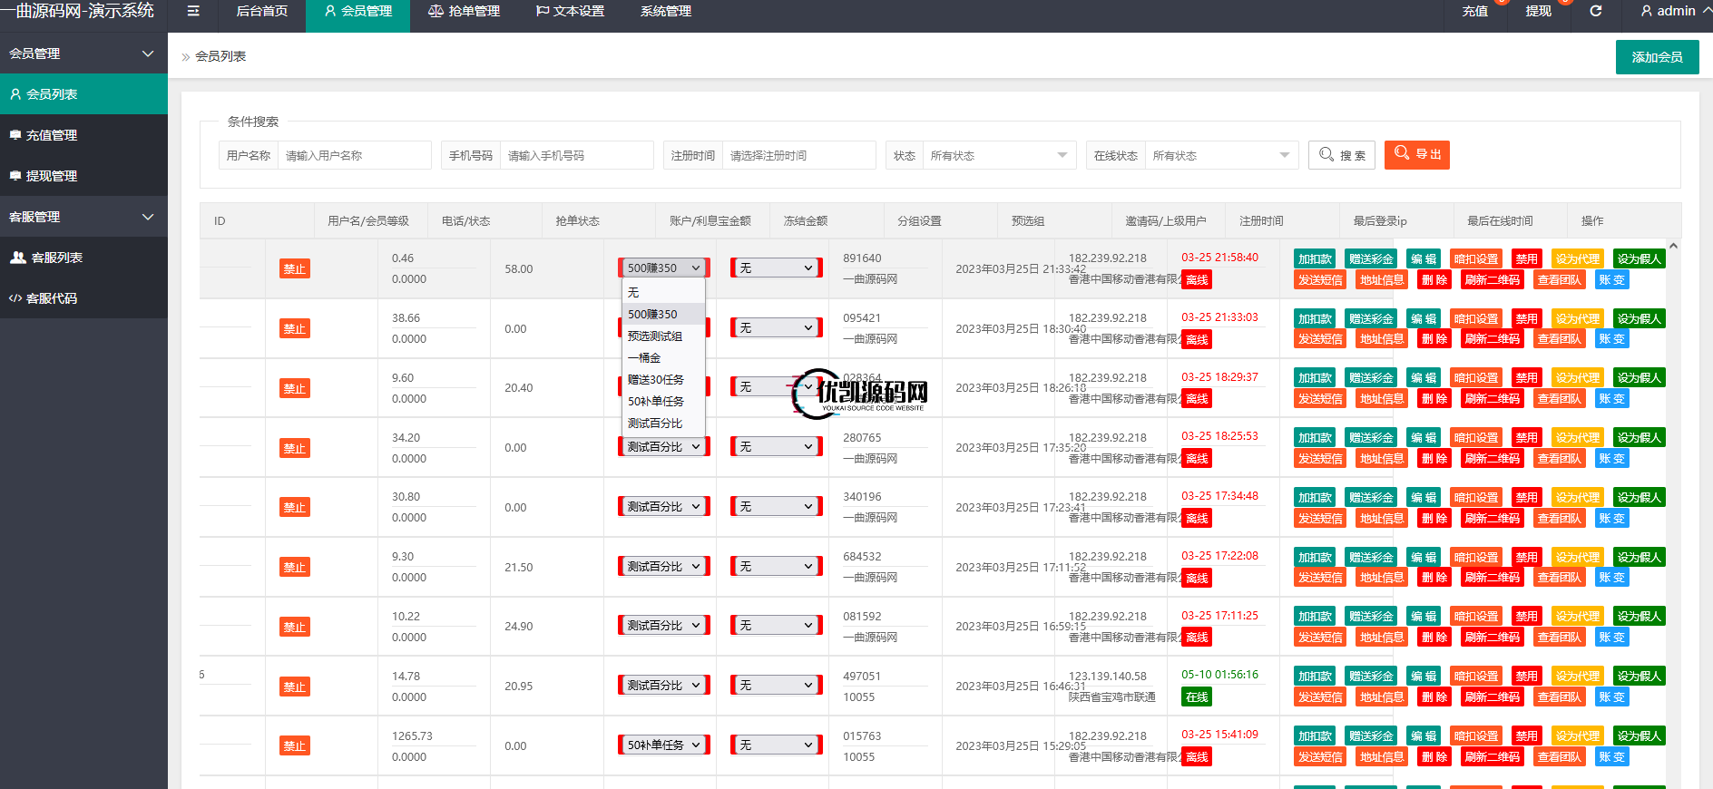Open the 在线状态 filter dropdown
1713x789 pixels.
[1219, 155]
